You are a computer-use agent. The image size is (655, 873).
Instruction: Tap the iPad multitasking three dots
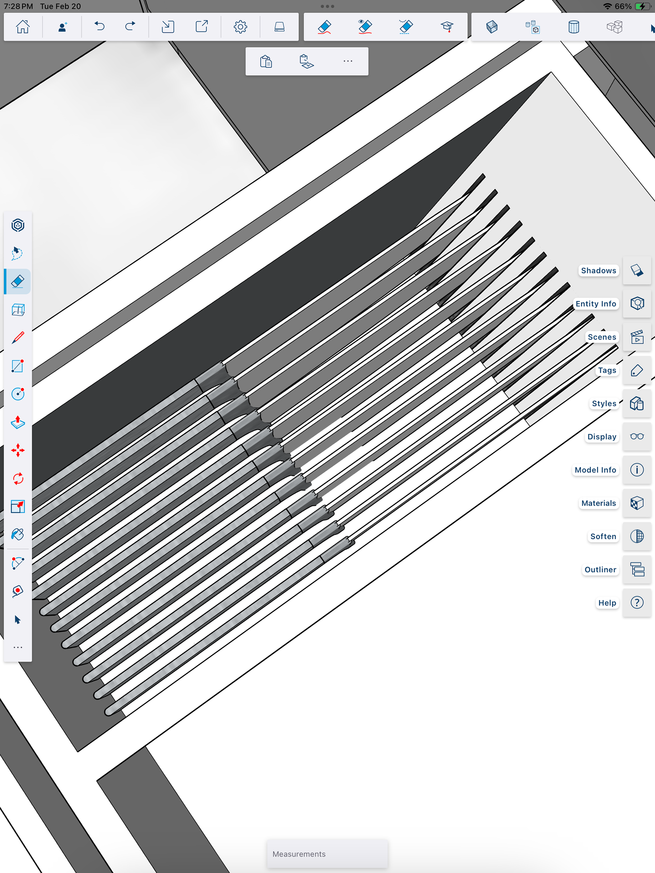coord(327,6)
